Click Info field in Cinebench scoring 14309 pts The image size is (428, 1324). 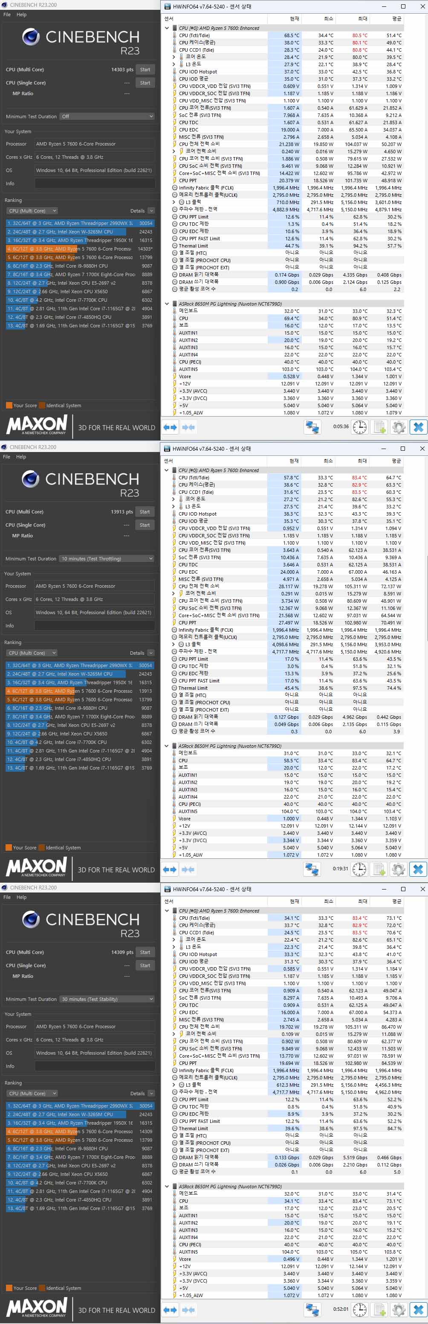(95, 1066)
